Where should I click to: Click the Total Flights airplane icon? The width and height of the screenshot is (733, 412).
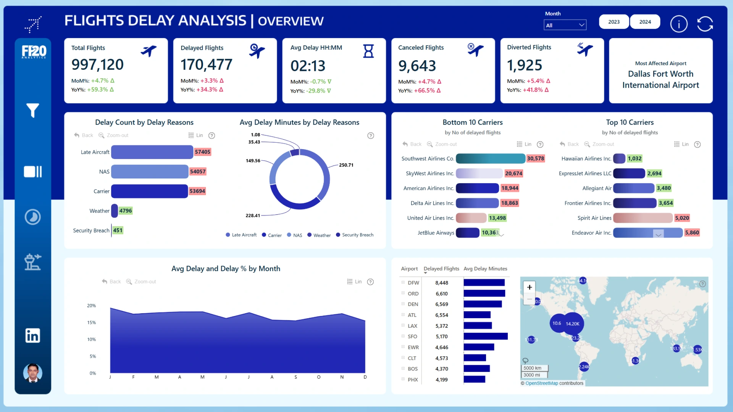pos(149,50)
